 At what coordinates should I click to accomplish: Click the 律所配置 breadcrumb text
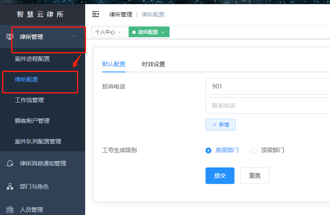coord(153,14)
